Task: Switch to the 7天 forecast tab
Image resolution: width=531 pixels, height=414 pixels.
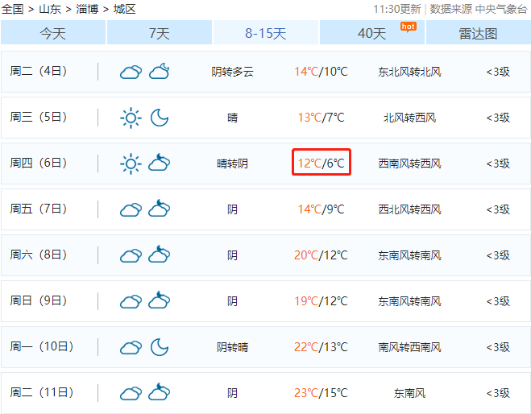Action: point(160,33)
